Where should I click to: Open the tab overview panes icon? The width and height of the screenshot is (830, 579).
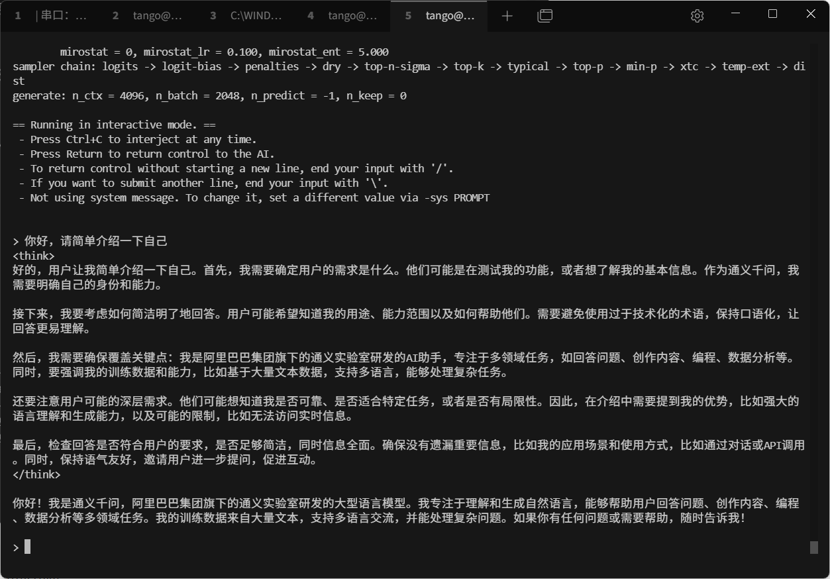[x=545, y=16]
